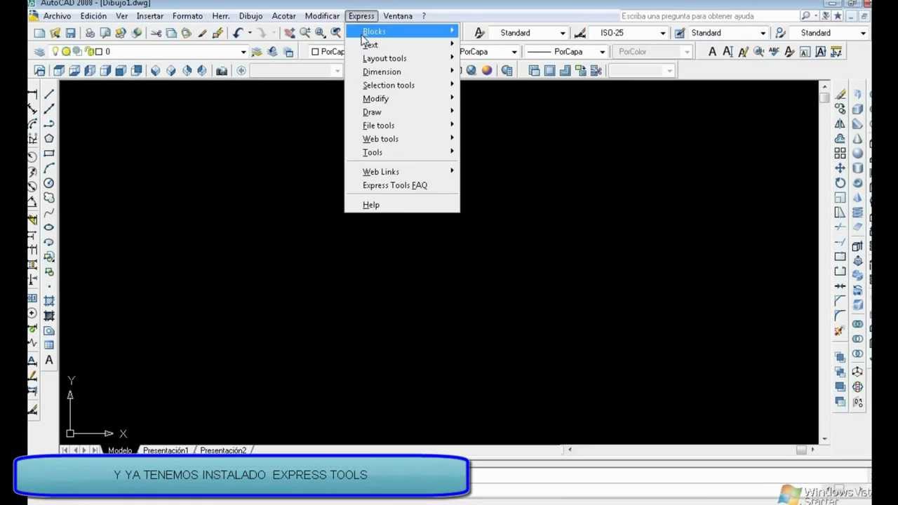Click the Multiline Text A icon in text toolbar
This screenshot has height=505, width=898.
[712, 51]
